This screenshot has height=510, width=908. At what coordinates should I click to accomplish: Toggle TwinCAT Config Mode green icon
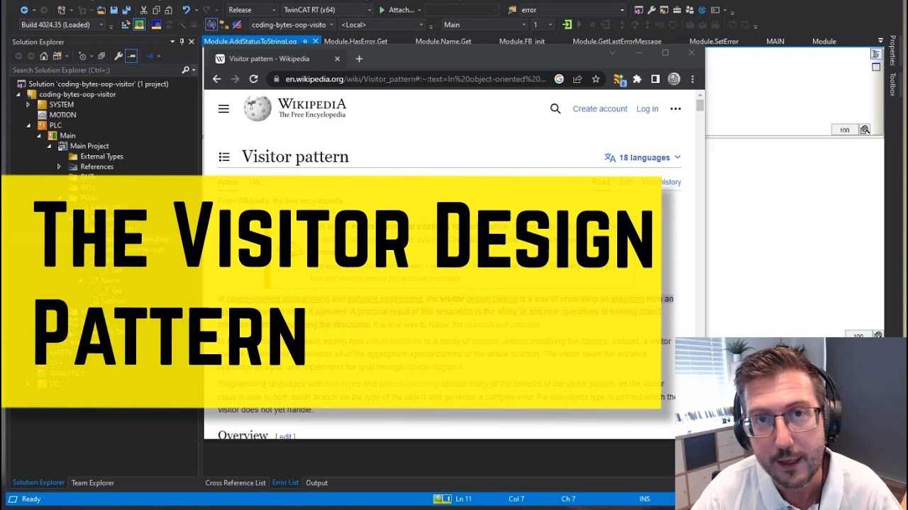tap(139, 25)
